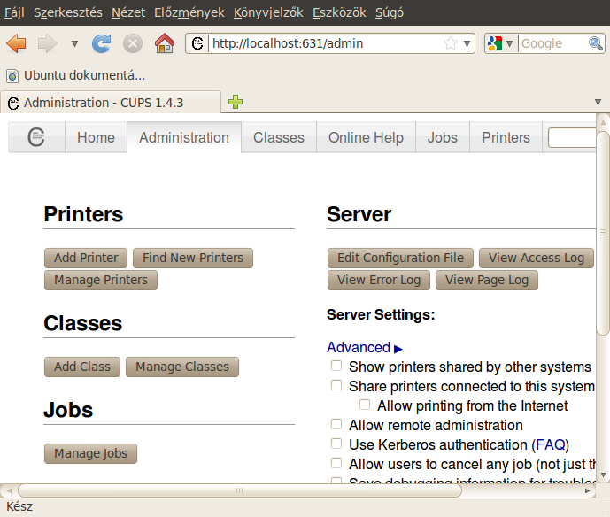This screenshot has height=517, width=610.
Task: Open the Előzmények menu
Action: 189,12
